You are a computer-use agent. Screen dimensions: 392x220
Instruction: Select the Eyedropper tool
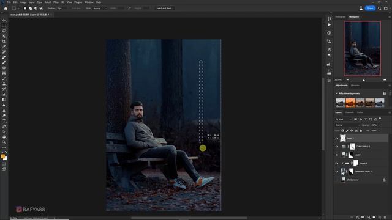[4, 46]
